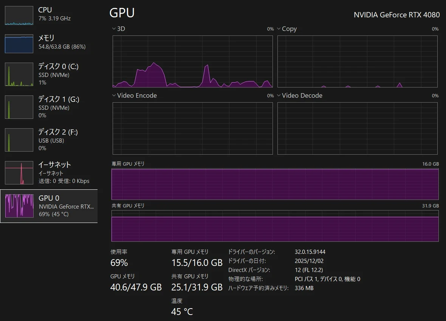This screenshot has width=446, height=321.
Task: Click the NVIDIA GeForce RTX 4080 title
Action: point(396,15)
